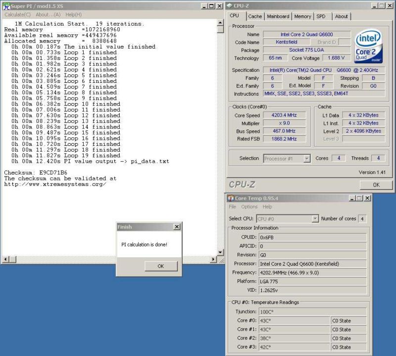Screen dimensions: 396x356
Task: Click the Level 2 value 2 x 4096 KBytes
Action: click(x=363, y=131)
